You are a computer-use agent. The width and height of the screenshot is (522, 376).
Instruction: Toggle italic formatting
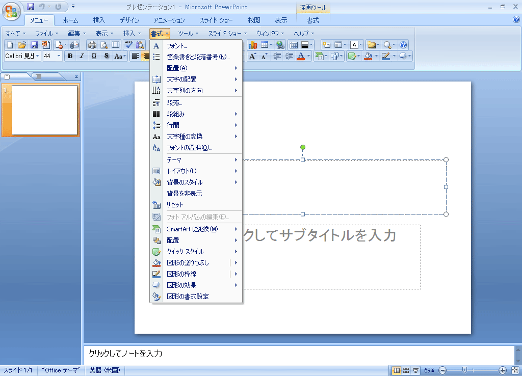82,56
